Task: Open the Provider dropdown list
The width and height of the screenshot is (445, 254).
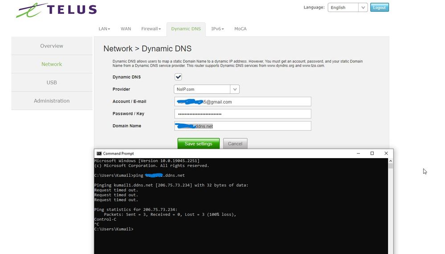Action: (235, 89)
